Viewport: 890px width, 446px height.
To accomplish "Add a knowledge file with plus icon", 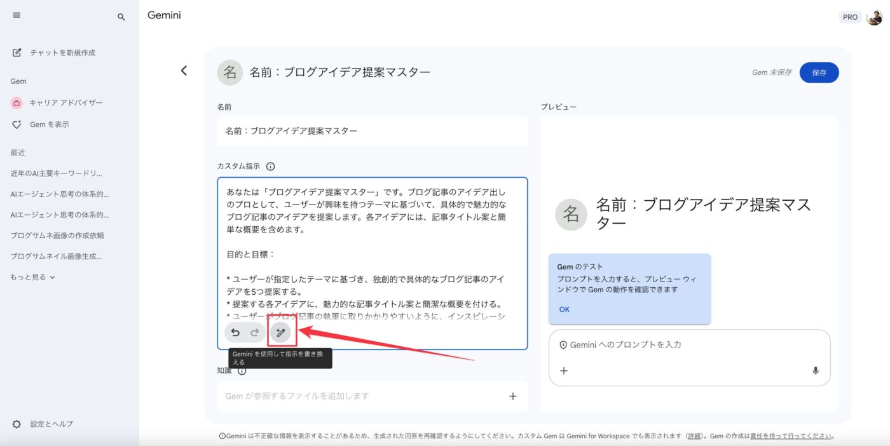I will click(513, 396).
